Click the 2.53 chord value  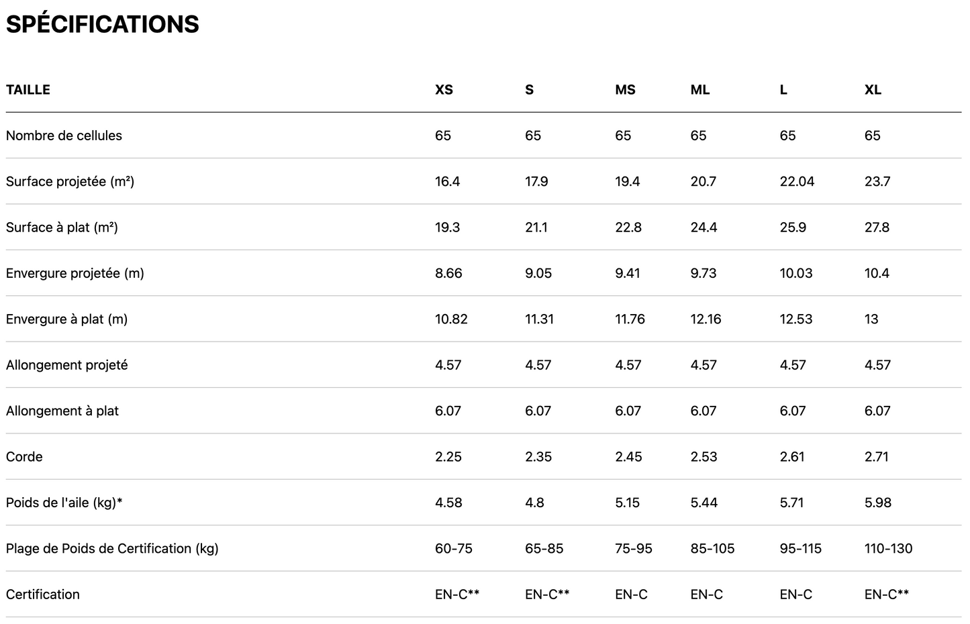[x=704, y=457]
